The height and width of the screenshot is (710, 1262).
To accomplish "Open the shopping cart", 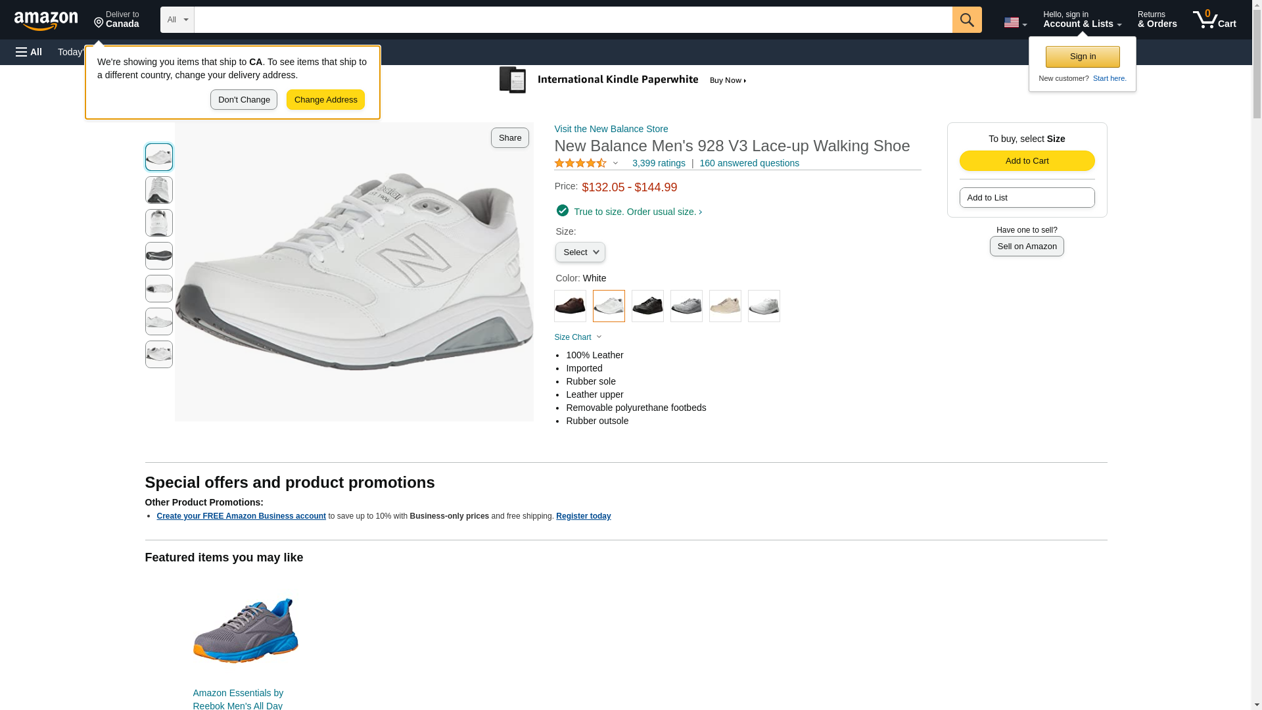I will point(1215,20).
